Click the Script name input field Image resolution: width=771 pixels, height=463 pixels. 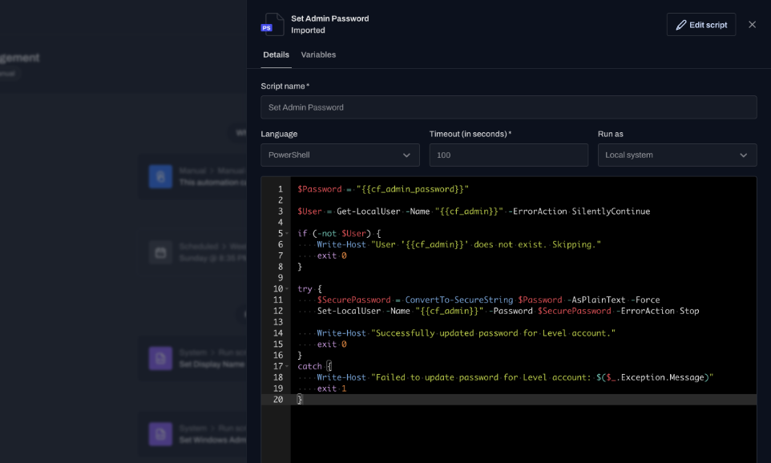point(508,107)
